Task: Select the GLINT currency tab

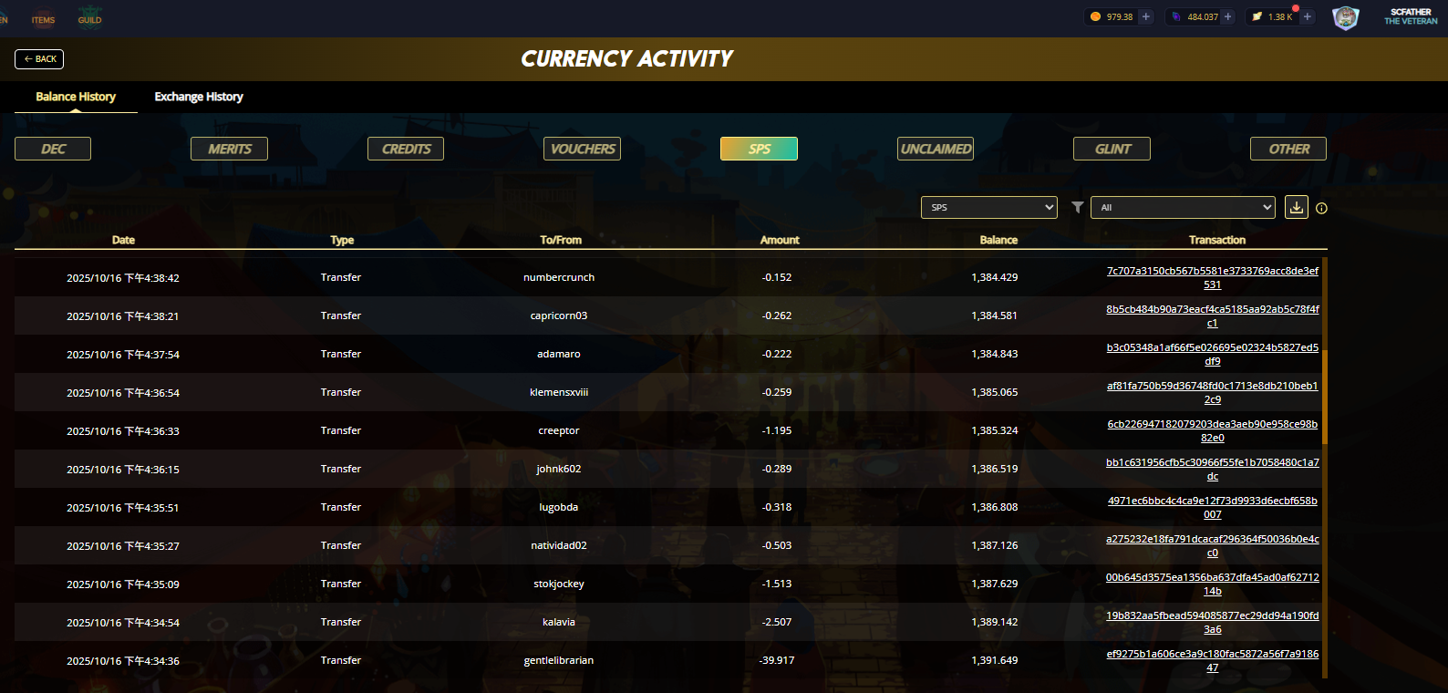Action: tap(1112, 149)
